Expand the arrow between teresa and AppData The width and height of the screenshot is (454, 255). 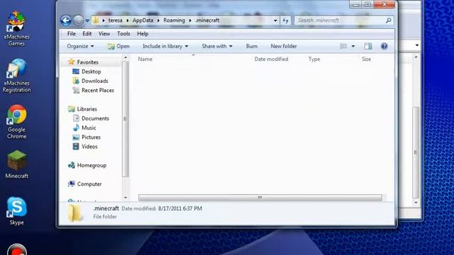point(128,21)
